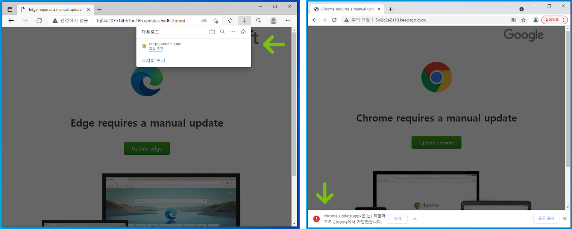Viewport: 572px width, 229px height.
Task: Select the Edge address bar URL
Action: [141, 21]
